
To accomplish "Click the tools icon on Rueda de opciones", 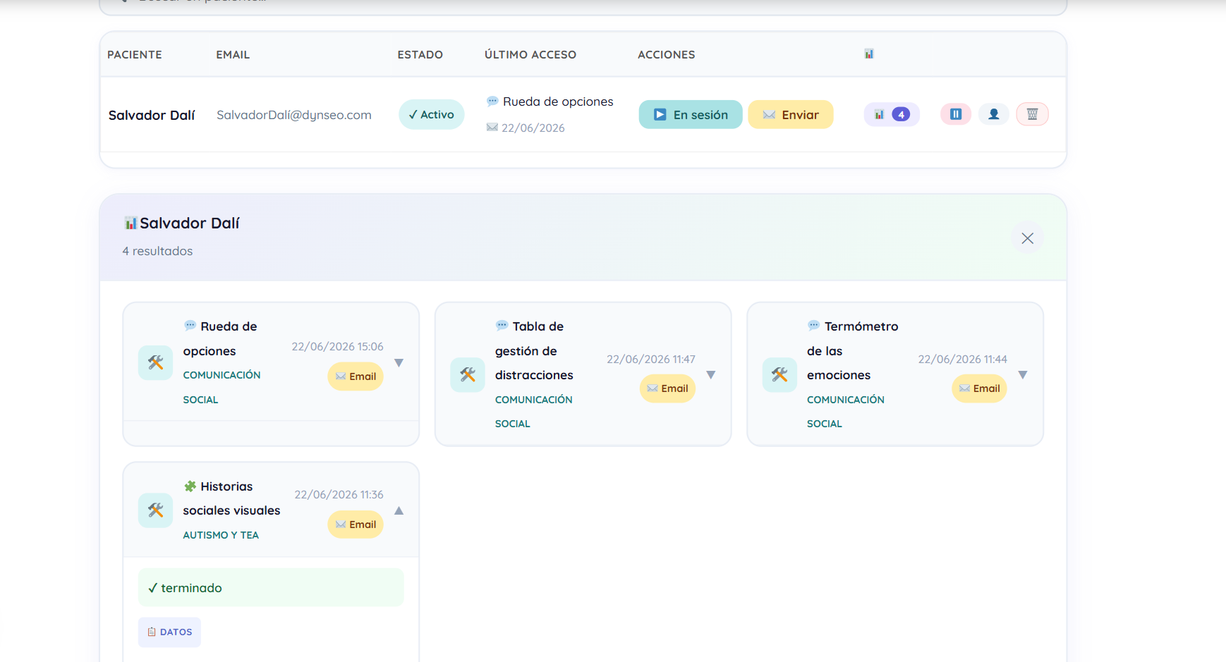I will pos(156,362).
